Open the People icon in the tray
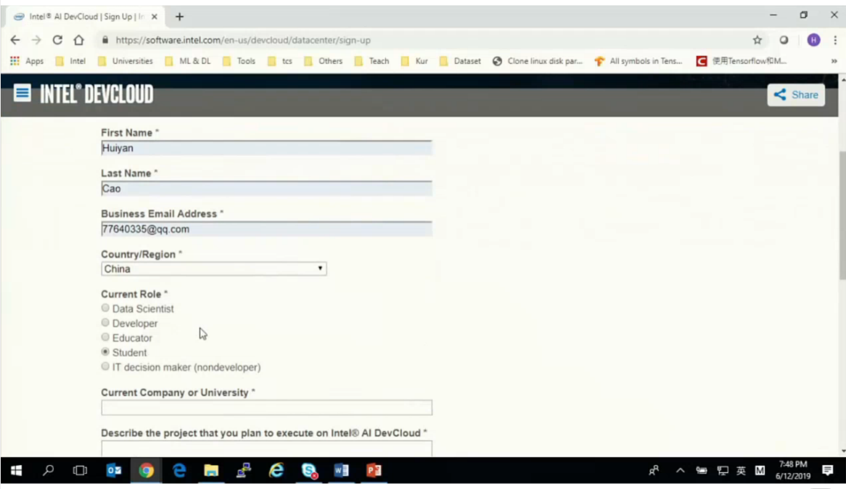The width and height of the screenshot is (846, 489). click(654, 471)
